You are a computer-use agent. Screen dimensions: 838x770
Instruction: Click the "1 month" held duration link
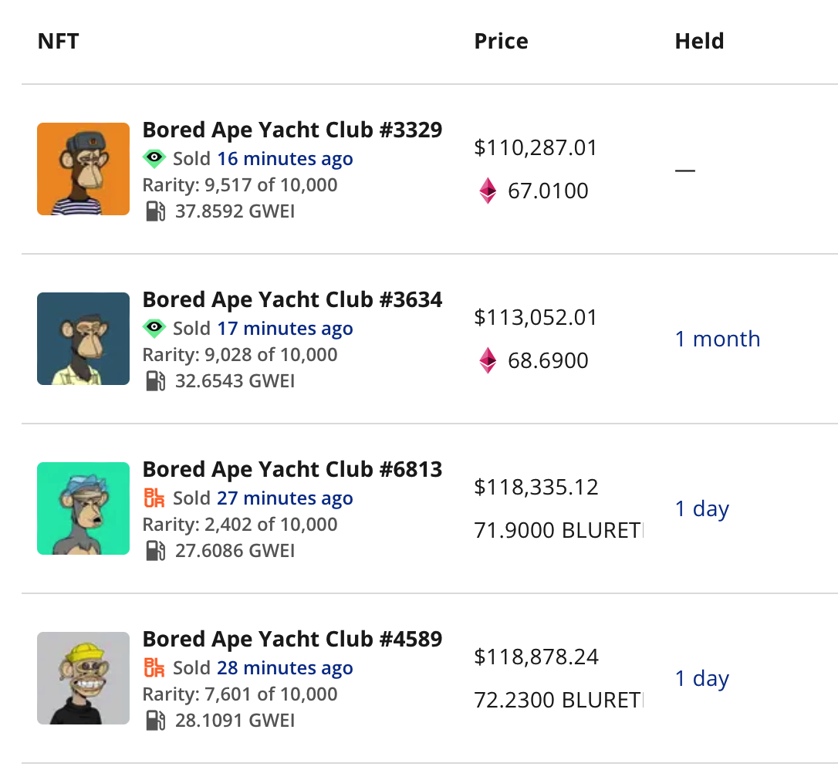tap(717, 339)
